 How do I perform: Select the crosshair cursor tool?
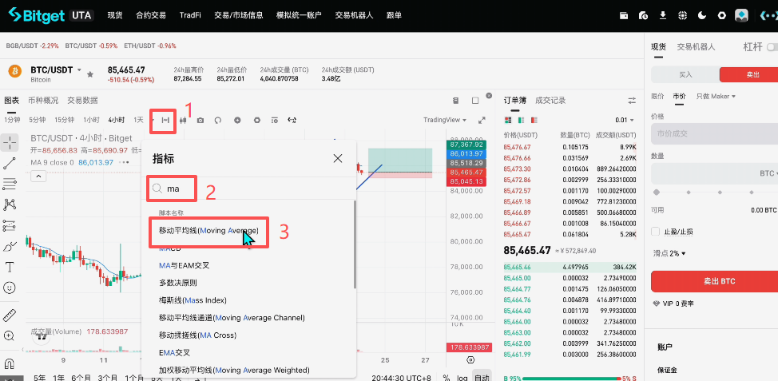click(x=10, y=143)
